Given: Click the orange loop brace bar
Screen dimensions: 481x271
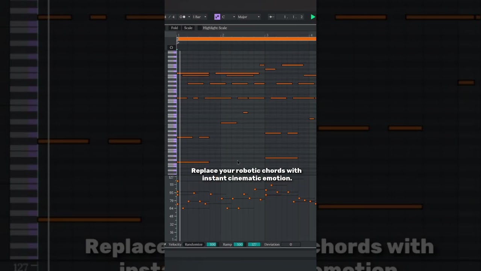Looking at the screenshot, I should 247,39.
